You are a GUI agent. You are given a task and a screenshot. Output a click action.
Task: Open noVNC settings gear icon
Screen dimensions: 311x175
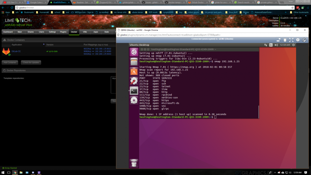298,40
